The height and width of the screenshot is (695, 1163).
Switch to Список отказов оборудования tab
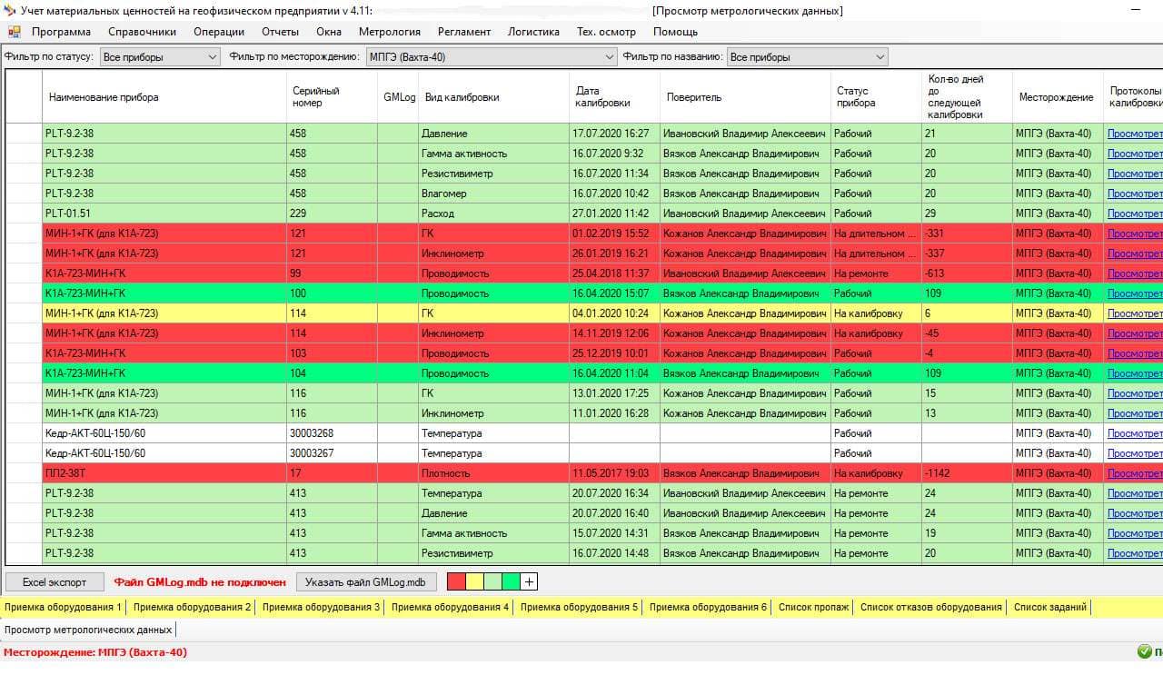[x=930, y=607]
